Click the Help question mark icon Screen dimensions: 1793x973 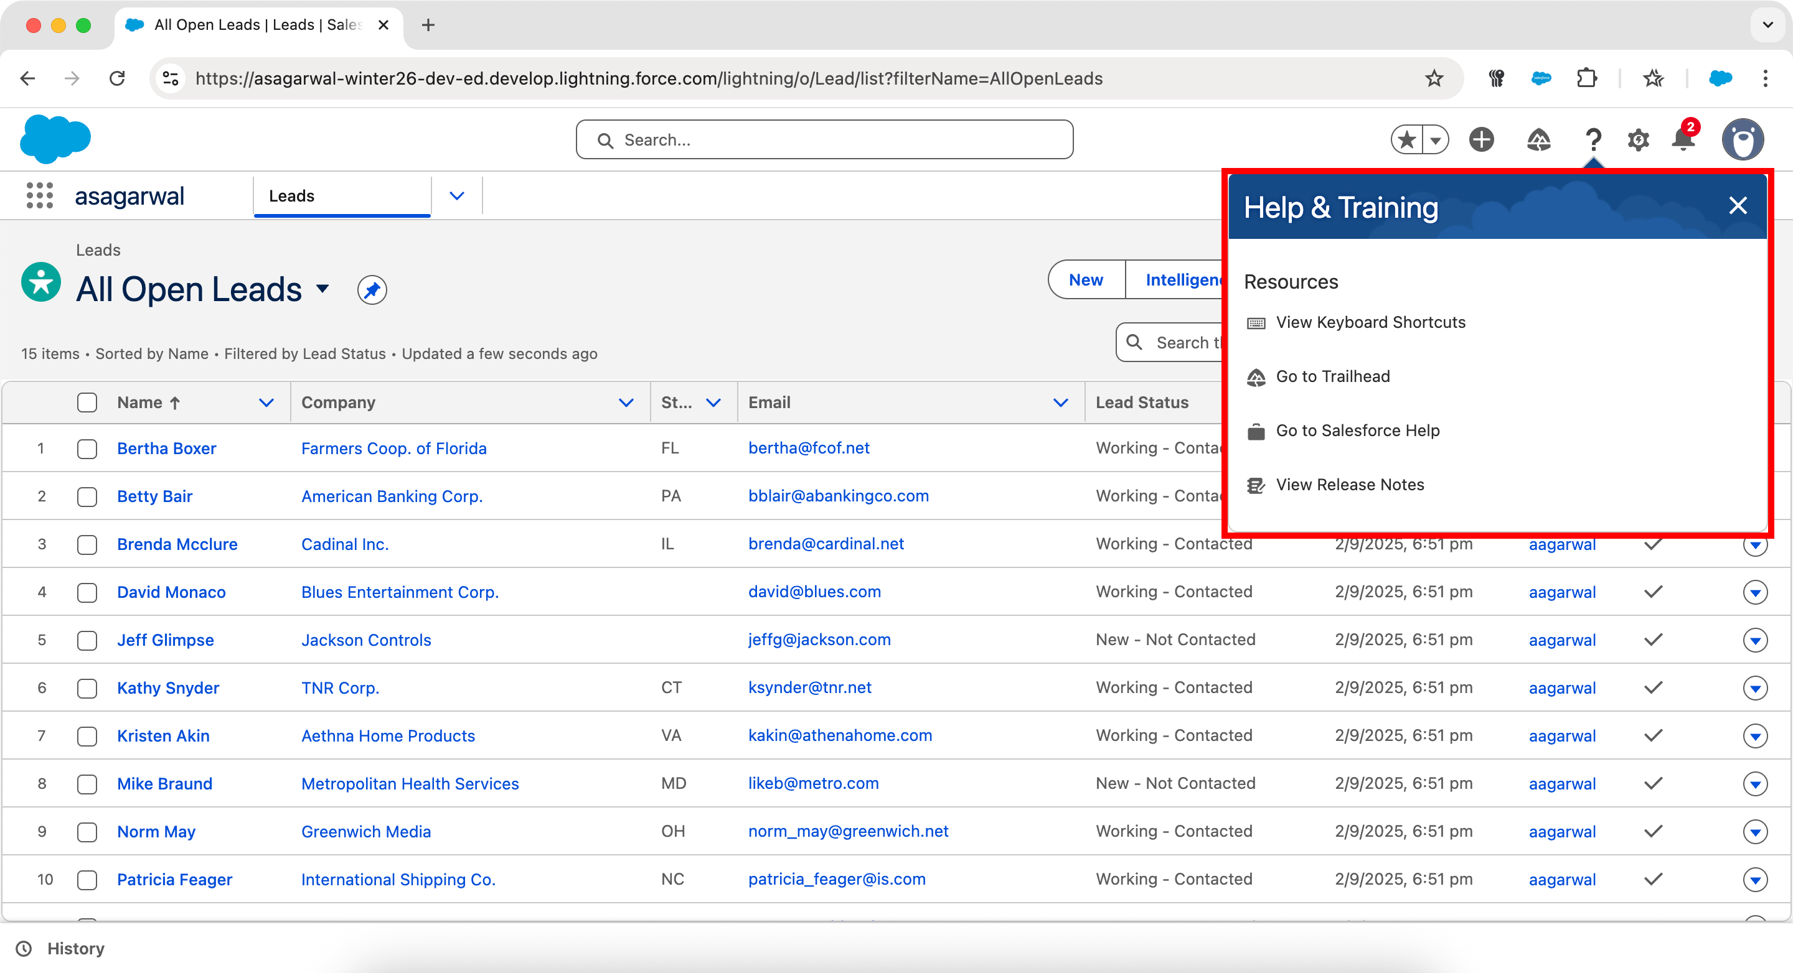tap(1593, 140)
